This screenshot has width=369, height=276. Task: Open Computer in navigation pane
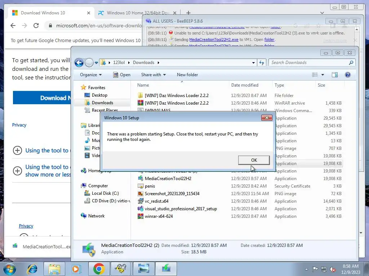(98, 186)
